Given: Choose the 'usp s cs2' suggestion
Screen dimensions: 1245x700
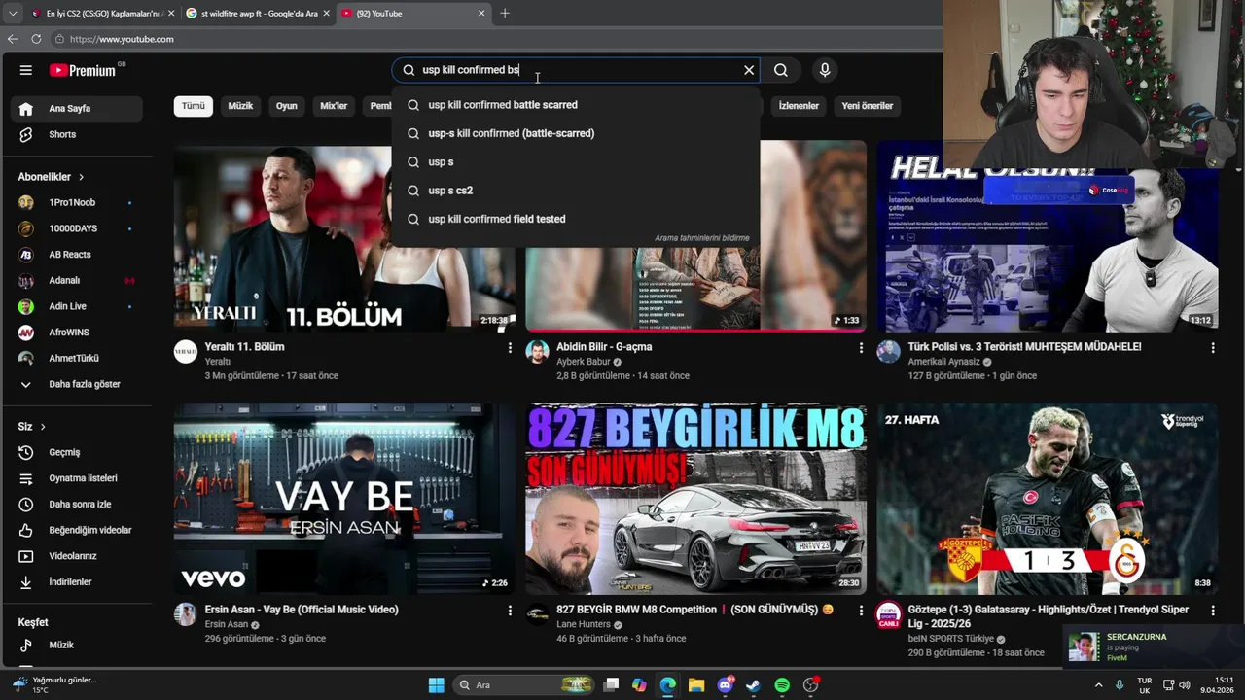Looking at the screenshot, I should 576,191.
